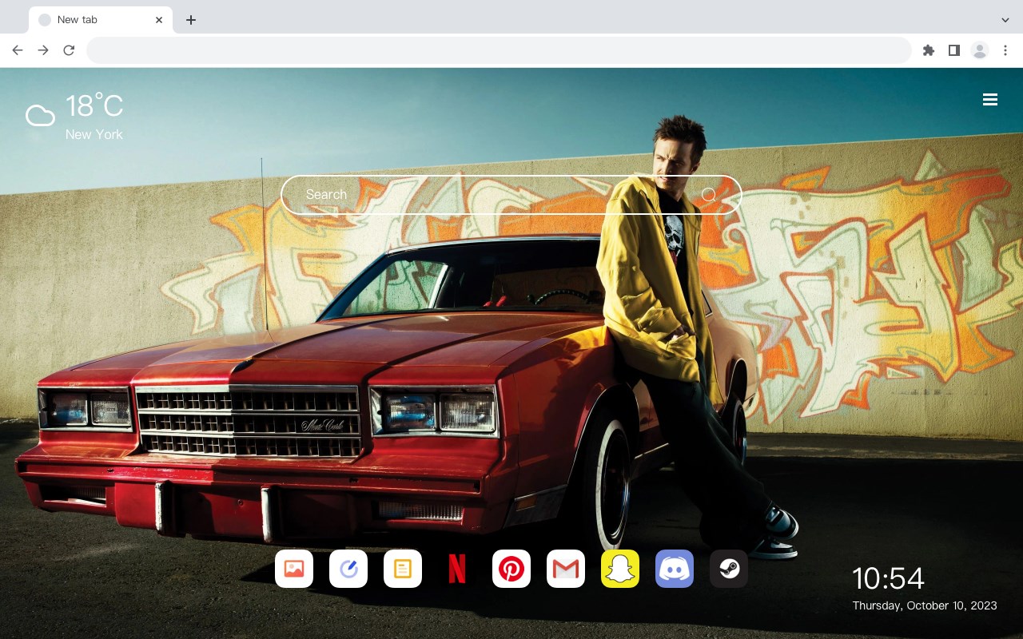Close the New tab tab
The width and height of the screenshot is (1023, 639).
tap(160, 20)
